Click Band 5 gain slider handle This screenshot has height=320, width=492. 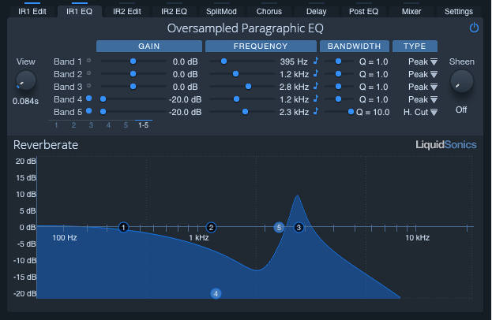tap(103, 111)
